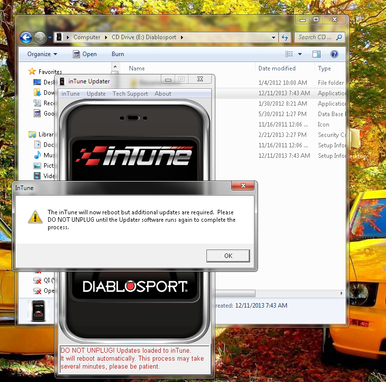
Task: Click the inTune logo on device image
Action: (134, 156)
